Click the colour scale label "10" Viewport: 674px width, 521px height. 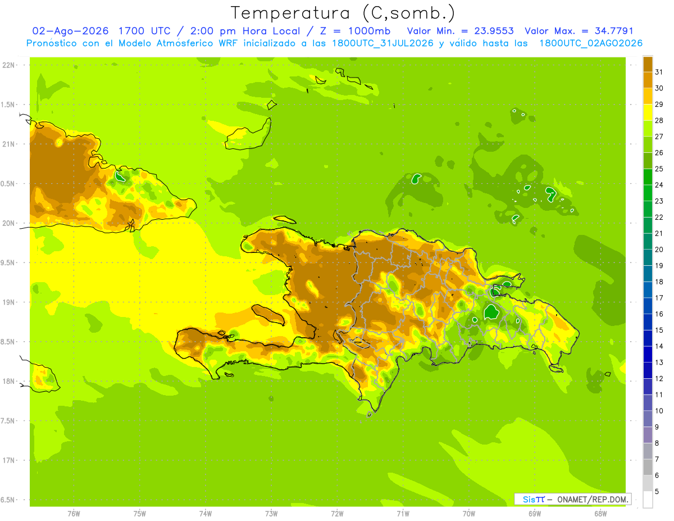[x=659, y=411]
